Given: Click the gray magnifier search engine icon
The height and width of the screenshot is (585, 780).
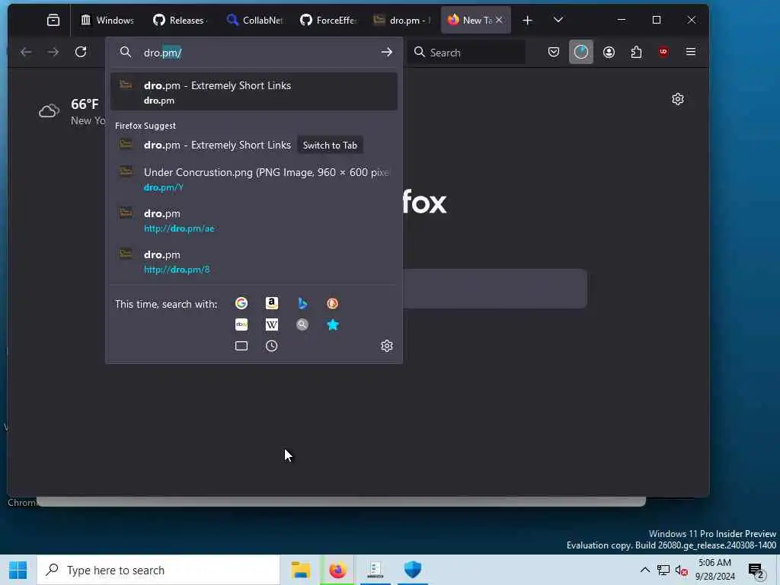Looking at the screenshot, I should (x=302, y=324).
